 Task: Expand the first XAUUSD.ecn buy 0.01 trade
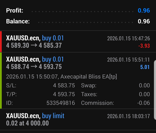[78, 42]
